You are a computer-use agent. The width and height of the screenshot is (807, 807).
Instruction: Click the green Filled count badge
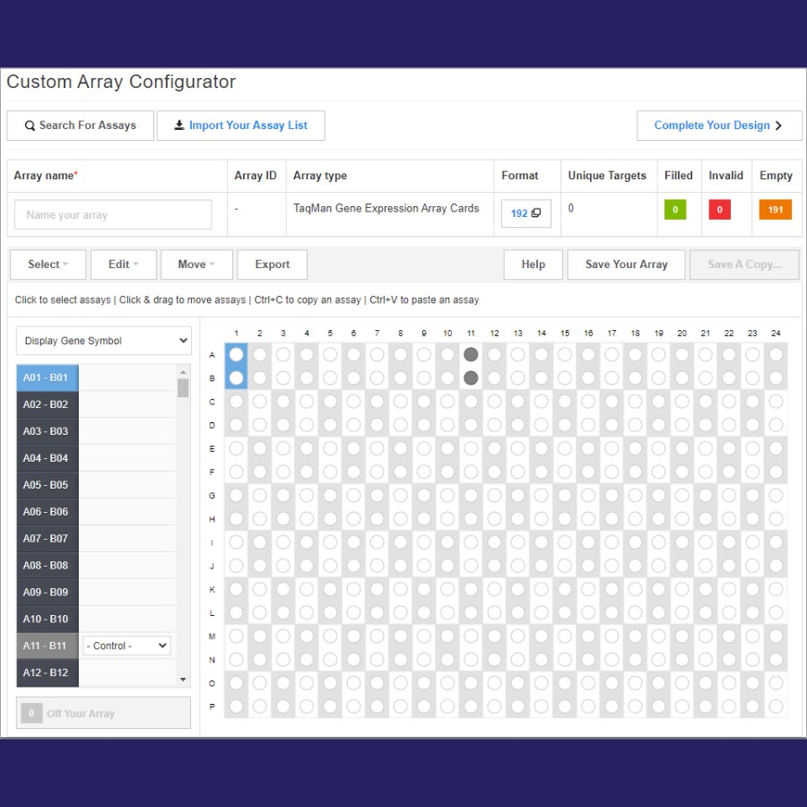[675, 210]
